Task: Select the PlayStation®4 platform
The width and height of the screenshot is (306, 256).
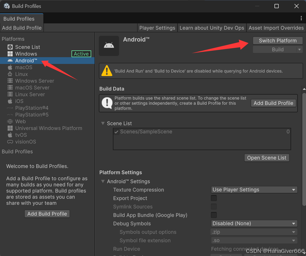Action: coord(47,108)
